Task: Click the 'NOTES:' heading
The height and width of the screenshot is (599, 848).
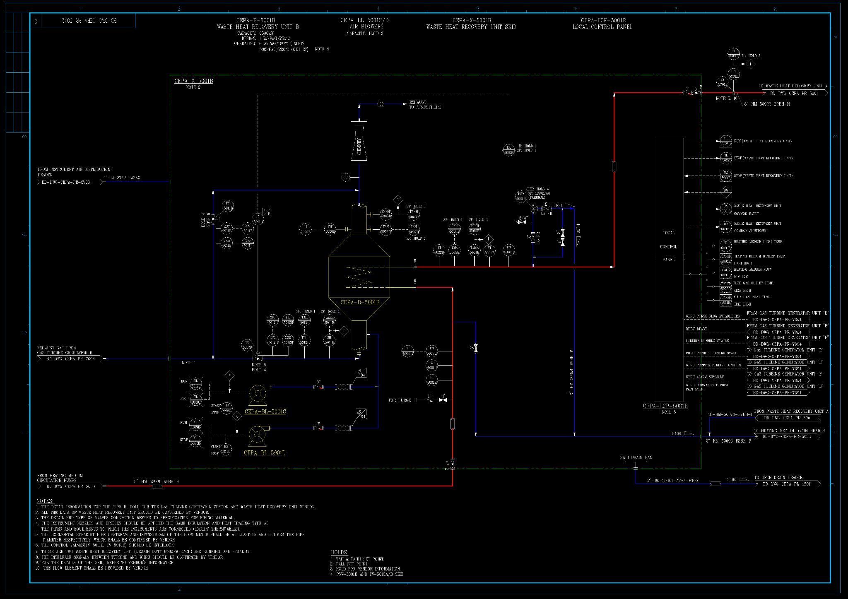Action: [x=45, y=501]
